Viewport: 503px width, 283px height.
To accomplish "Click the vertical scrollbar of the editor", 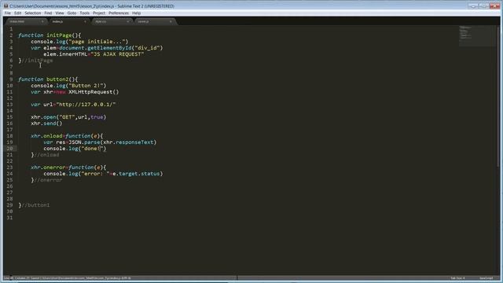I will point(498,96).
